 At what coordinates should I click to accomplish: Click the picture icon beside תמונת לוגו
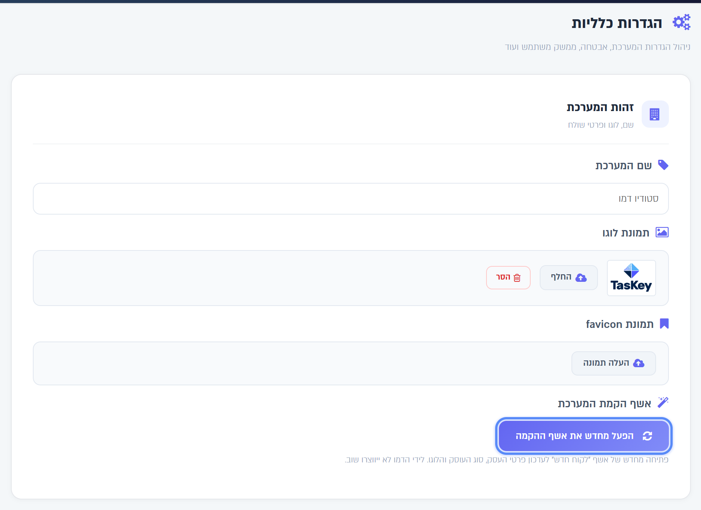tap(662, 232)
